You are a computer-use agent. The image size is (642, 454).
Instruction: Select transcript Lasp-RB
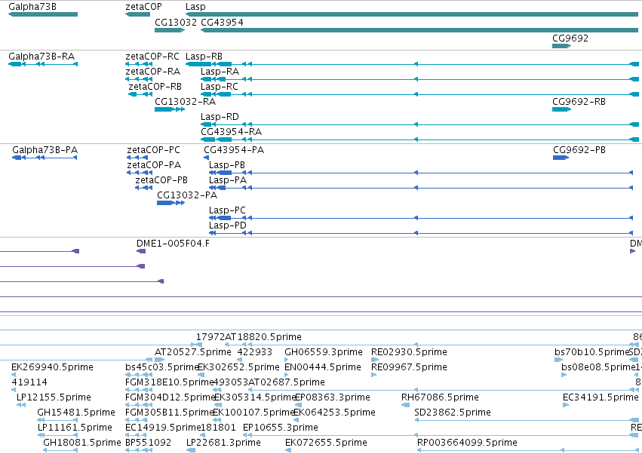point(412,64)
